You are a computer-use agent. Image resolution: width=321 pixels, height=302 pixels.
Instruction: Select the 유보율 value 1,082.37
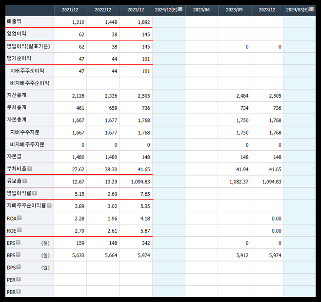[x=239, y=182]
